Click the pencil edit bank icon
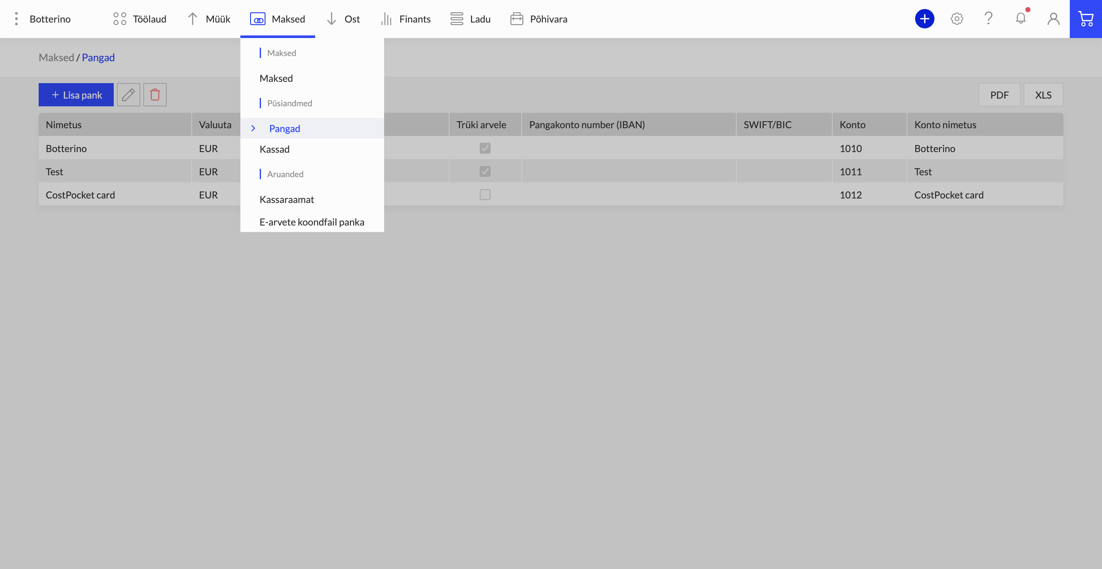Screen dimensions: 1102x569 click(x=128, y=94)
